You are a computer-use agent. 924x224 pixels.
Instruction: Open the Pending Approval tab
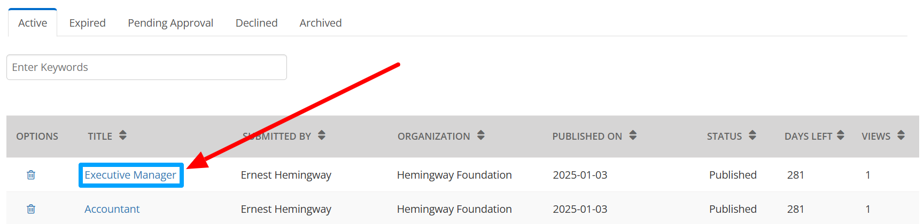tap(170, 23)
